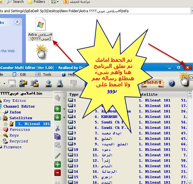This screenshot has width=193, height=184.
Task: Click the greyed network computer toolbar icon
Action: pyautogui.click(x=73, y=83)
